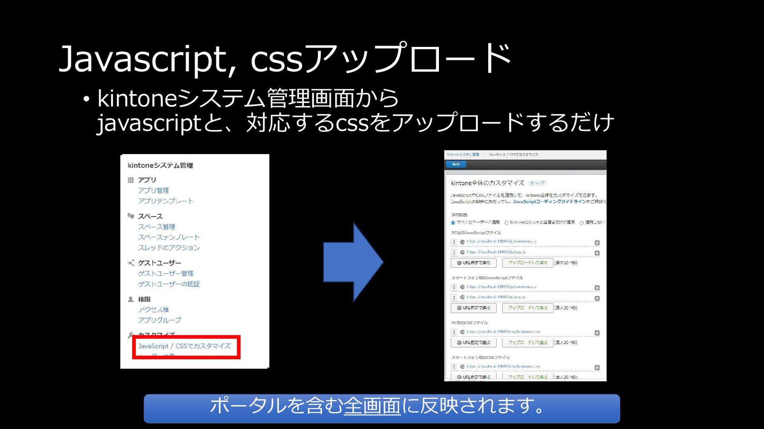Click the アプリ grid icon in sidebar
This screenshot has height=429, width=764.
(x=131, y=180)
